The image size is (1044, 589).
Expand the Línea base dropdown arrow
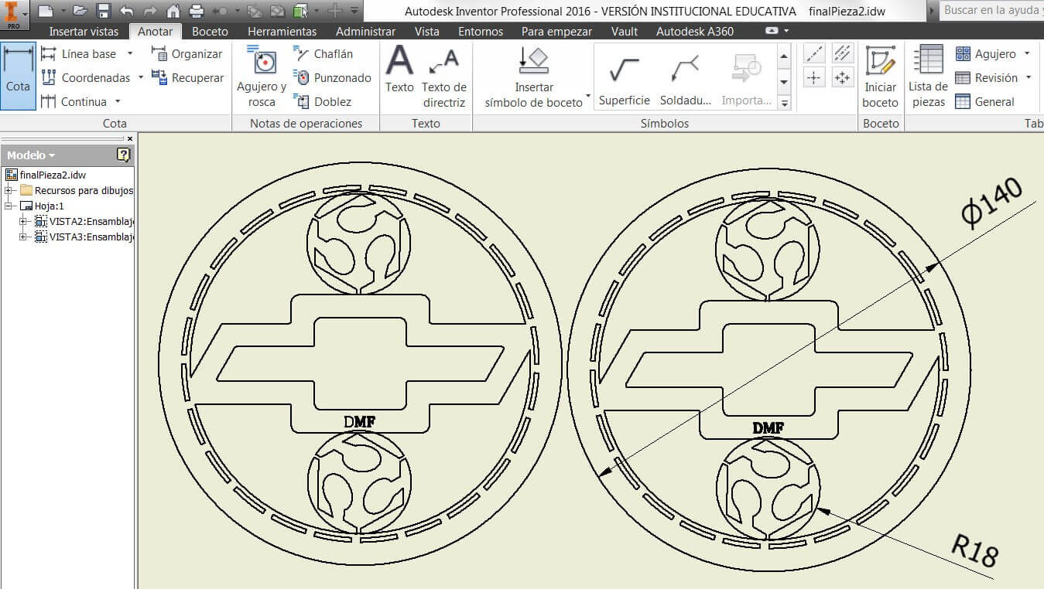(130, 53)
